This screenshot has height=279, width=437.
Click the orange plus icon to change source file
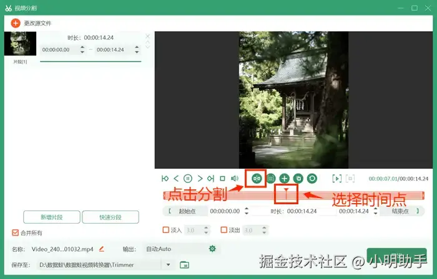tap(16, 23)
